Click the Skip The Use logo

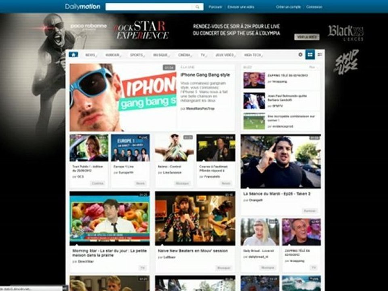click(x=346, y=61)
